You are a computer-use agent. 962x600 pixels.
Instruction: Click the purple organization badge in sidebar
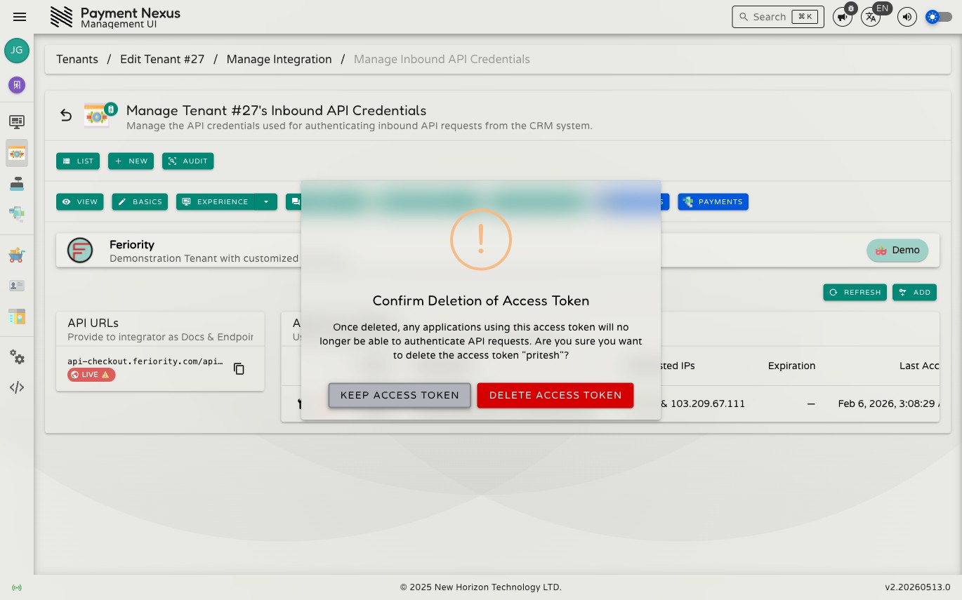[17, 85]
